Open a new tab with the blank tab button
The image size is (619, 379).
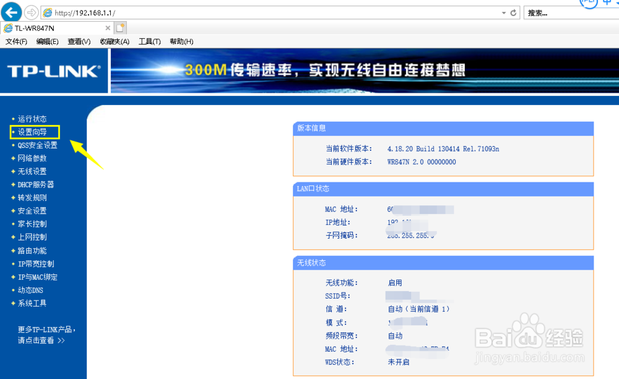point(121,28)
